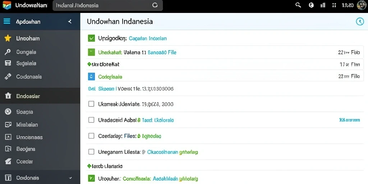Click the Iereb Uartarid row text

coord(107,166)
